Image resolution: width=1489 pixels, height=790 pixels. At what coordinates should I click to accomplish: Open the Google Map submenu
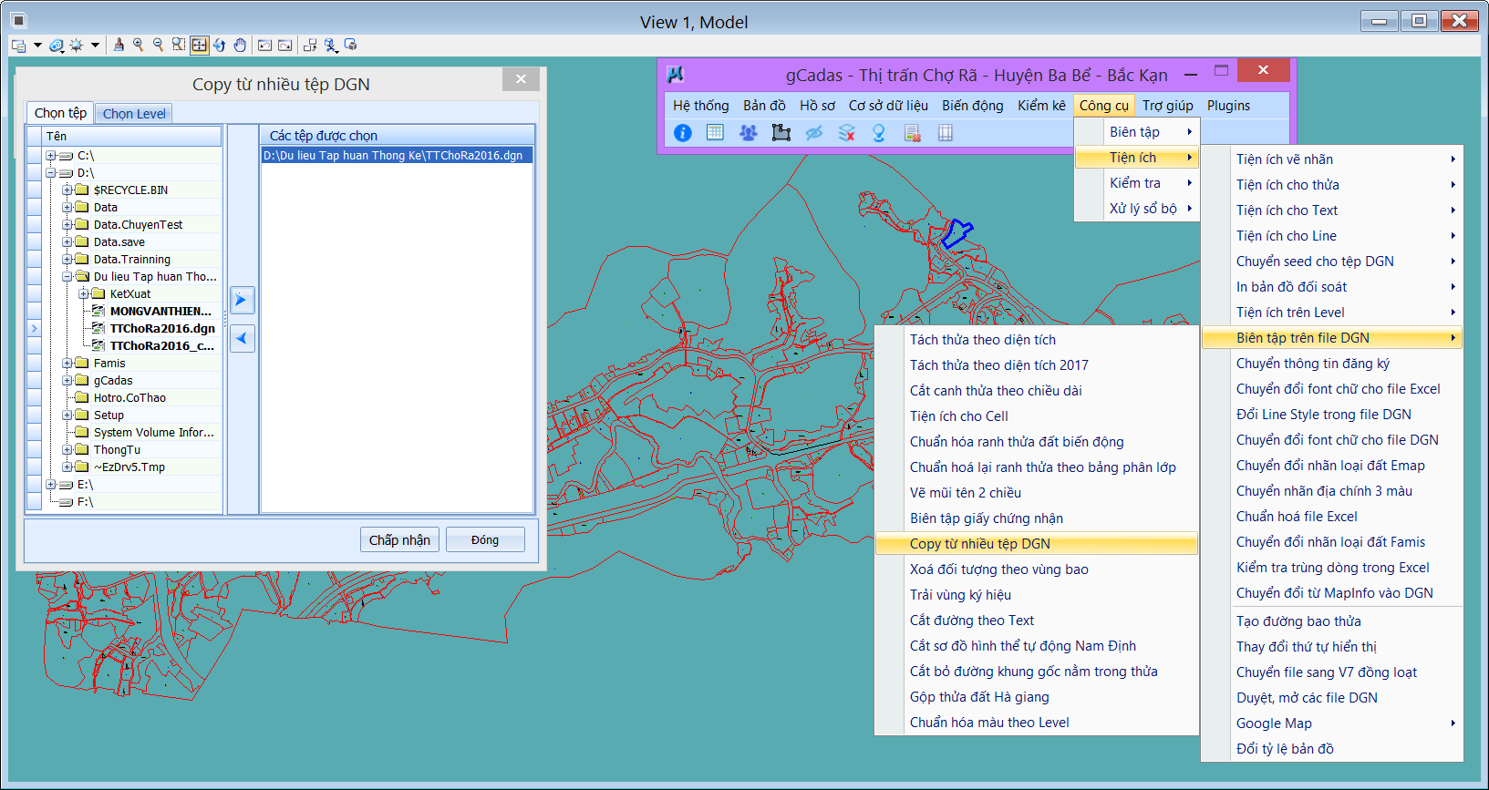[x=1274, y=723]
